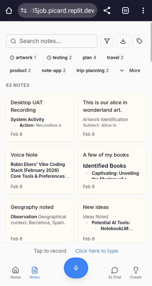
Task: Click the download export icon
Action: (123, 41)
